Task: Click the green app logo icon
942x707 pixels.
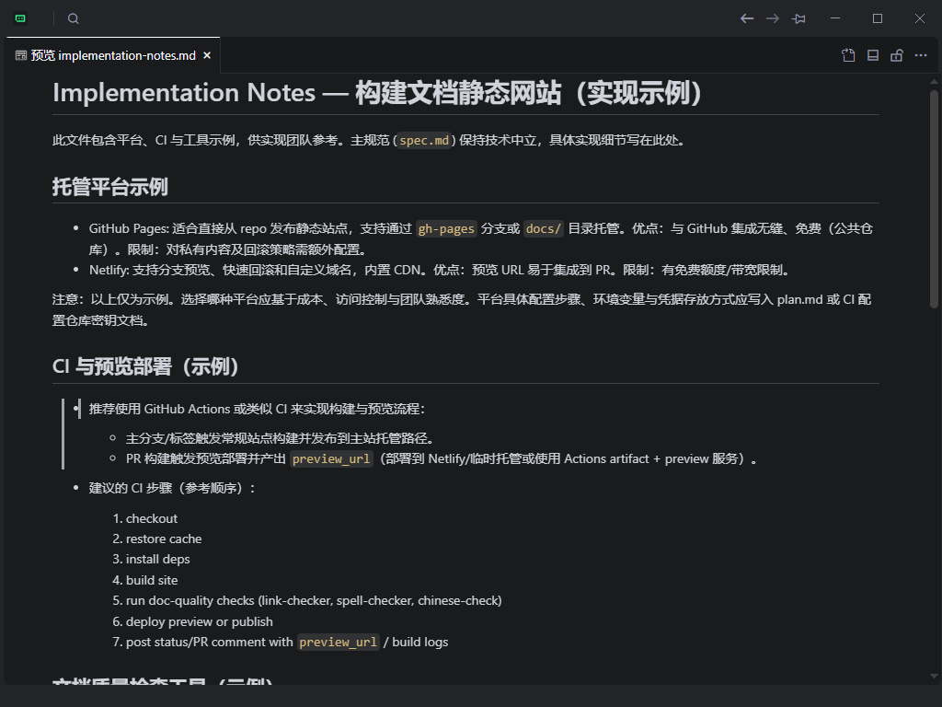Action: (20, 17)
